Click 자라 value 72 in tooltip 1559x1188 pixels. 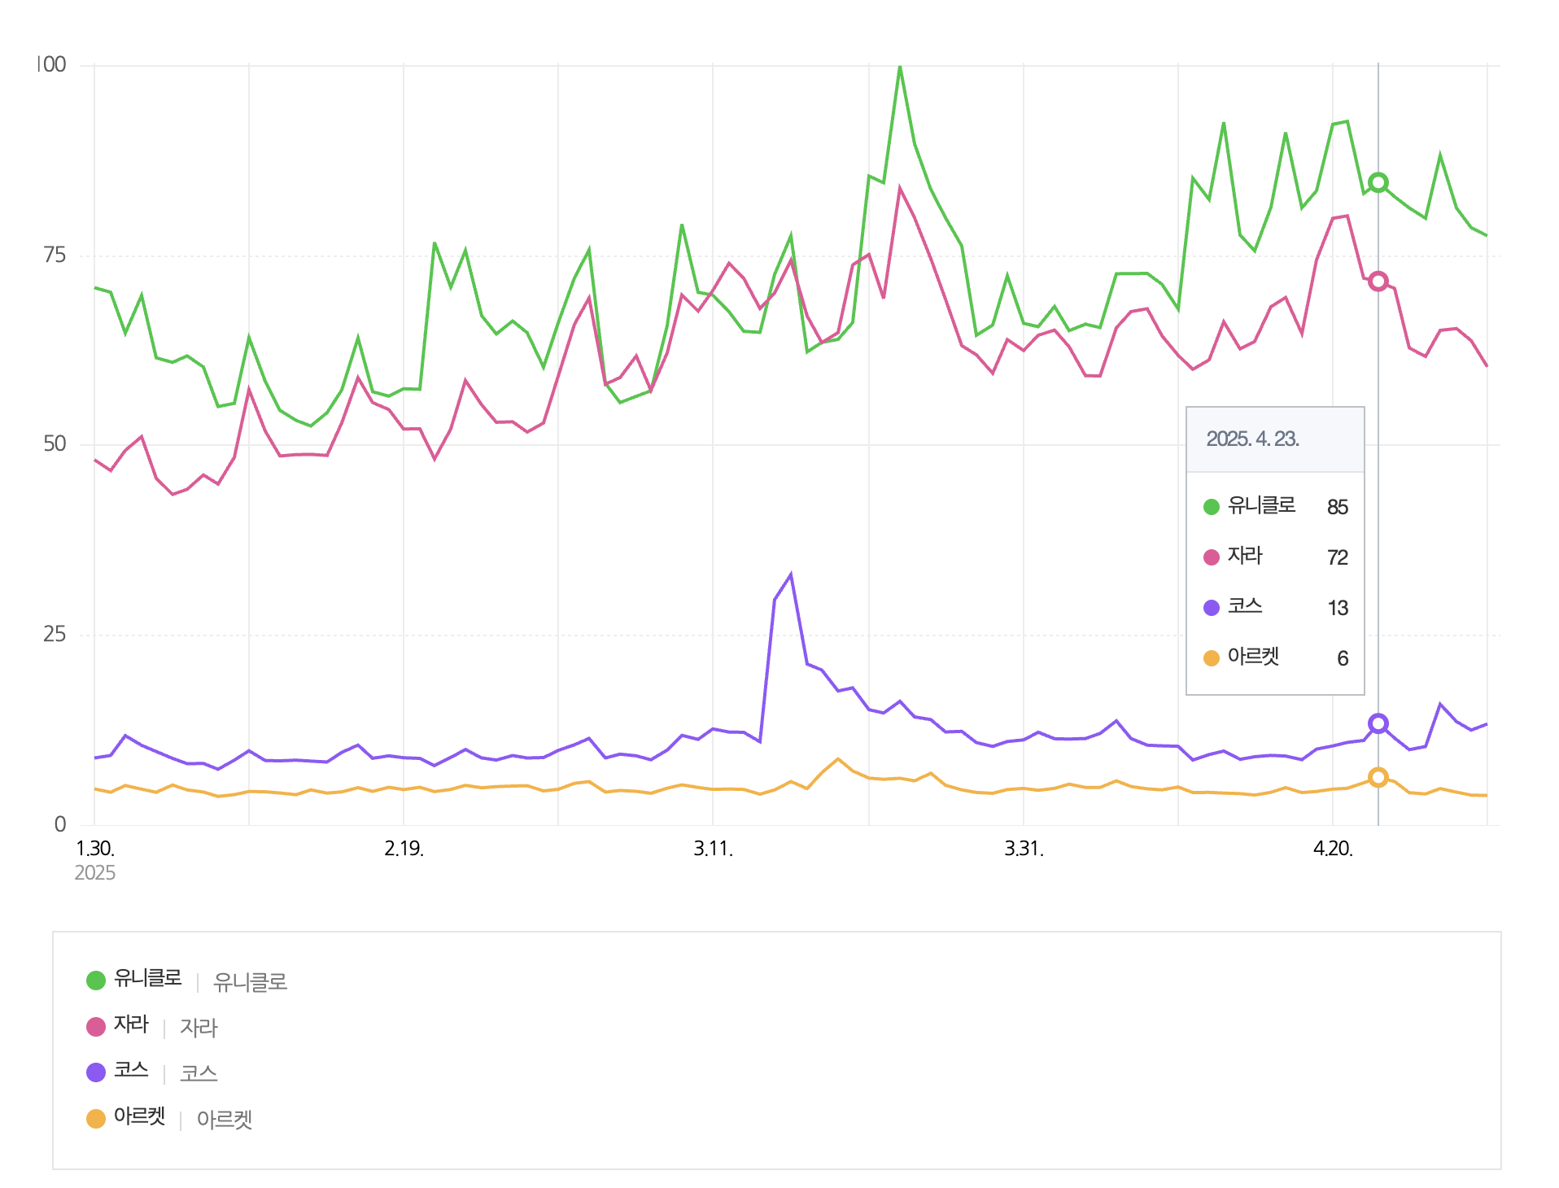click(1337, 557)
